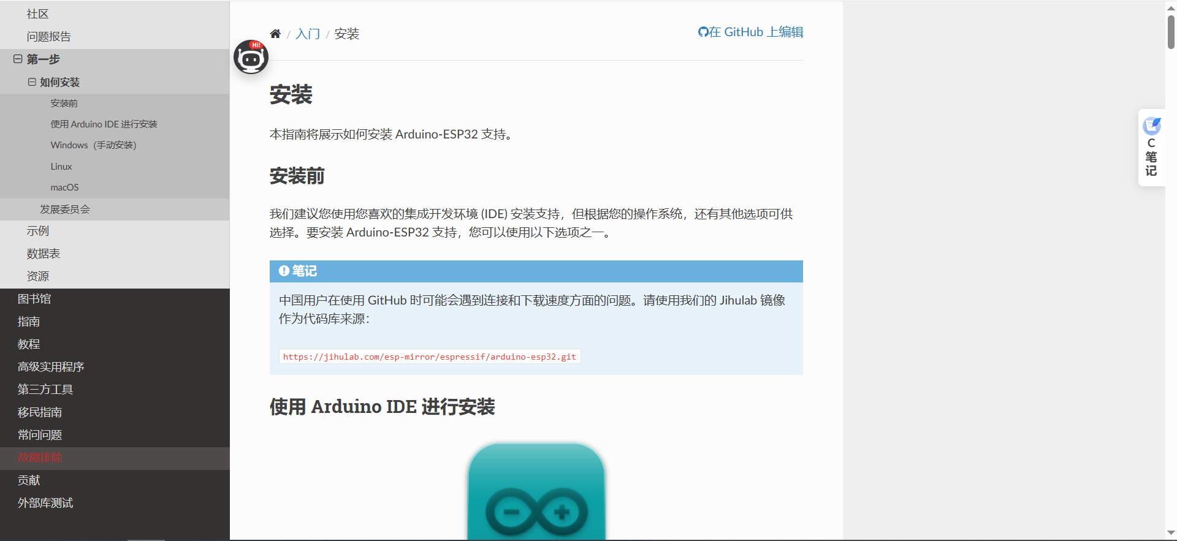The width and height of the screenshot is (1177, 541).
Task: Open 外部库测试 in the sidebar
Action: (x=45, y=503)
